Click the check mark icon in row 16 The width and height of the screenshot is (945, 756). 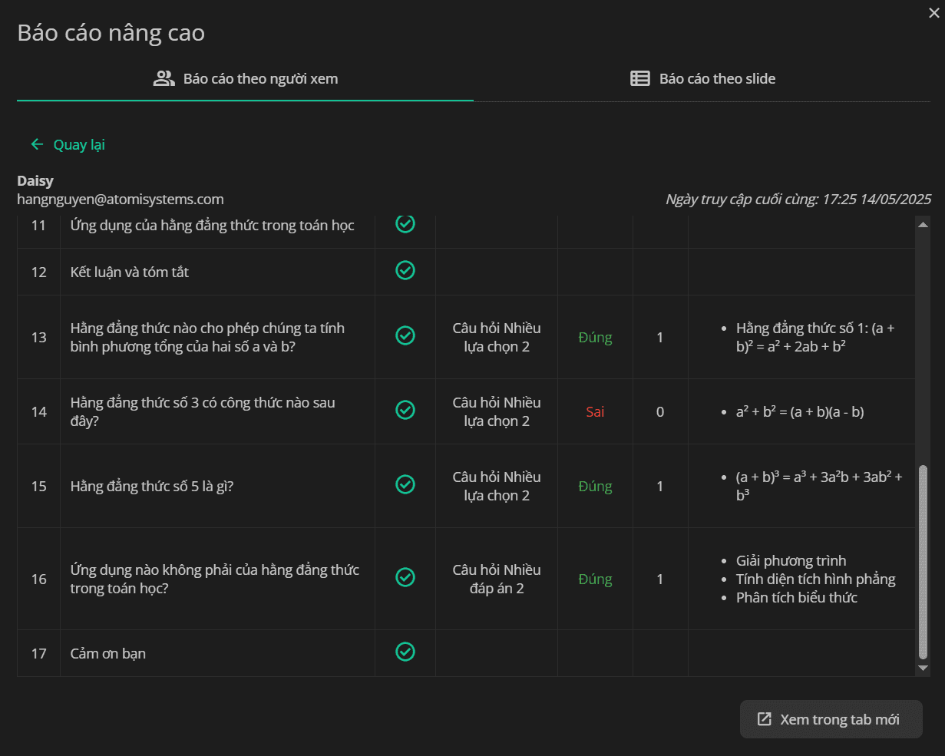tap(405, 577)
